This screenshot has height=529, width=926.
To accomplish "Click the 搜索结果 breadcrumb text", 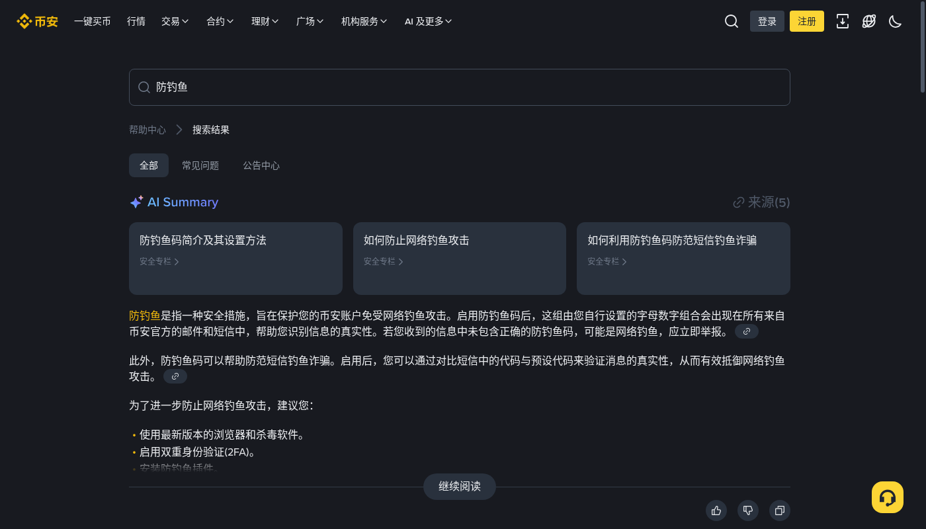I will click(x=211, y=130).
